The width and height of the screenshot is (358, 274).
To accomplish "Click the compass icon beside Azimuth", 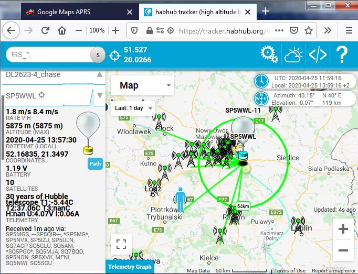I will [x=261, y=98].
